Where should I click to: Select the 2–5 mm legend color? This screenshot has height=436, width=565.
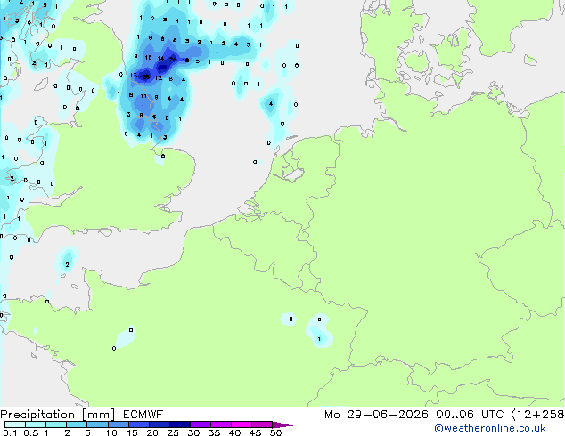(x=77, y=424)
